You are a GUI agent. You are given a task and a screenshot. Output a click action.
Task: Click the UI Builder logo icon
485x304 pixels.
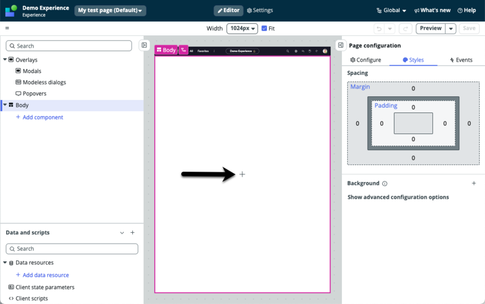tap(11, 11)
